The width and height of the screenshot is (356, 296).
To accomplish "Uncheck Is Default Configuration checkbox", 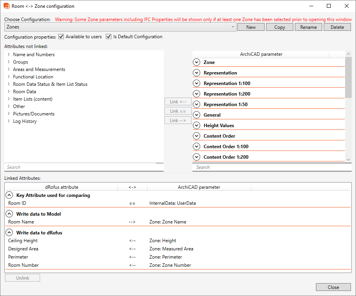I will tap(109, 37).
